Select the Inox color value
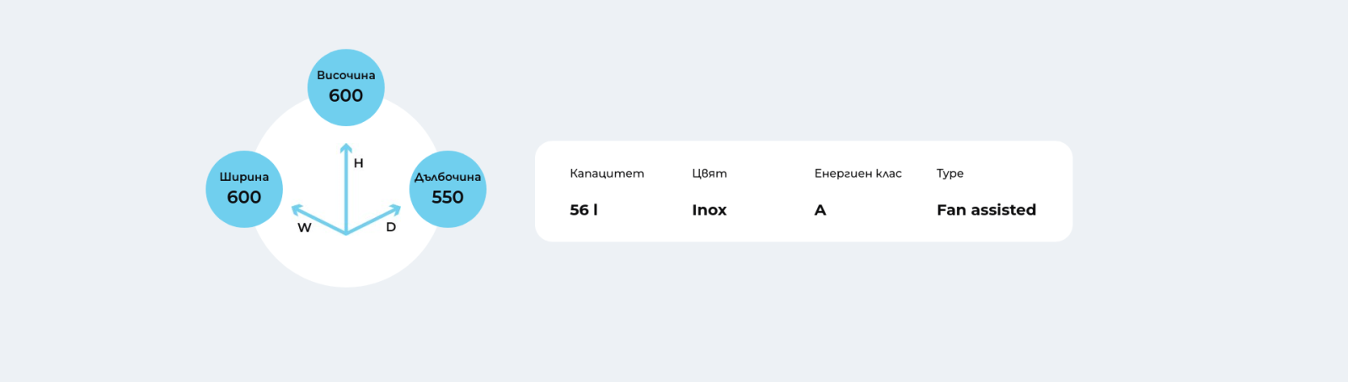 709,210
